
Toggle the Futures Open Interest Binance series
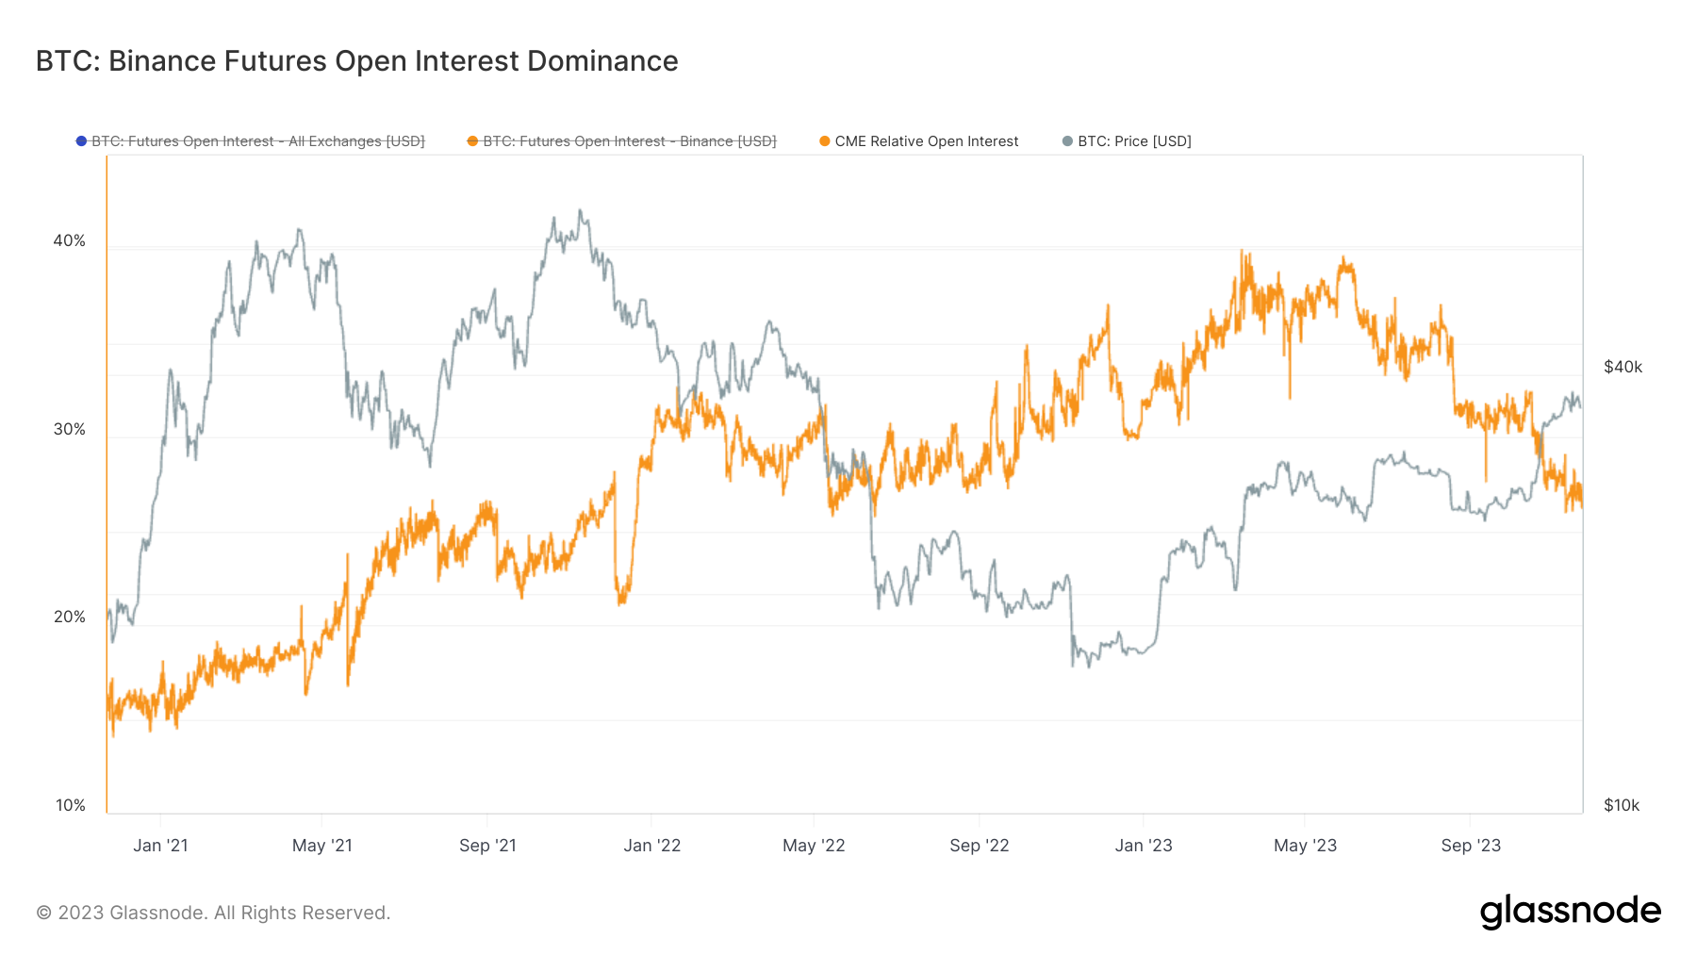point(629,141)
